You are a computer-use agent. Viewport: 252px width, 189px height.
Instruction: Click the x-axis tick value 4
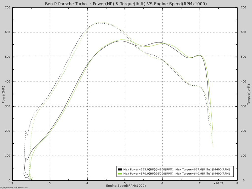tap(88, 183)
